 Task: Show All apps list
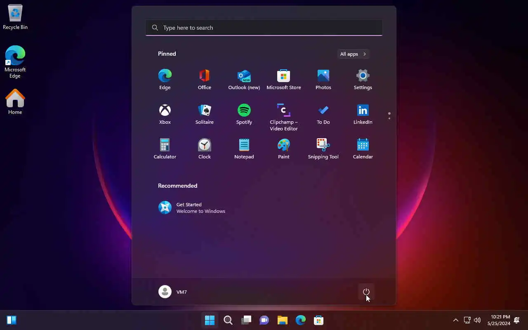coord(353,54)
